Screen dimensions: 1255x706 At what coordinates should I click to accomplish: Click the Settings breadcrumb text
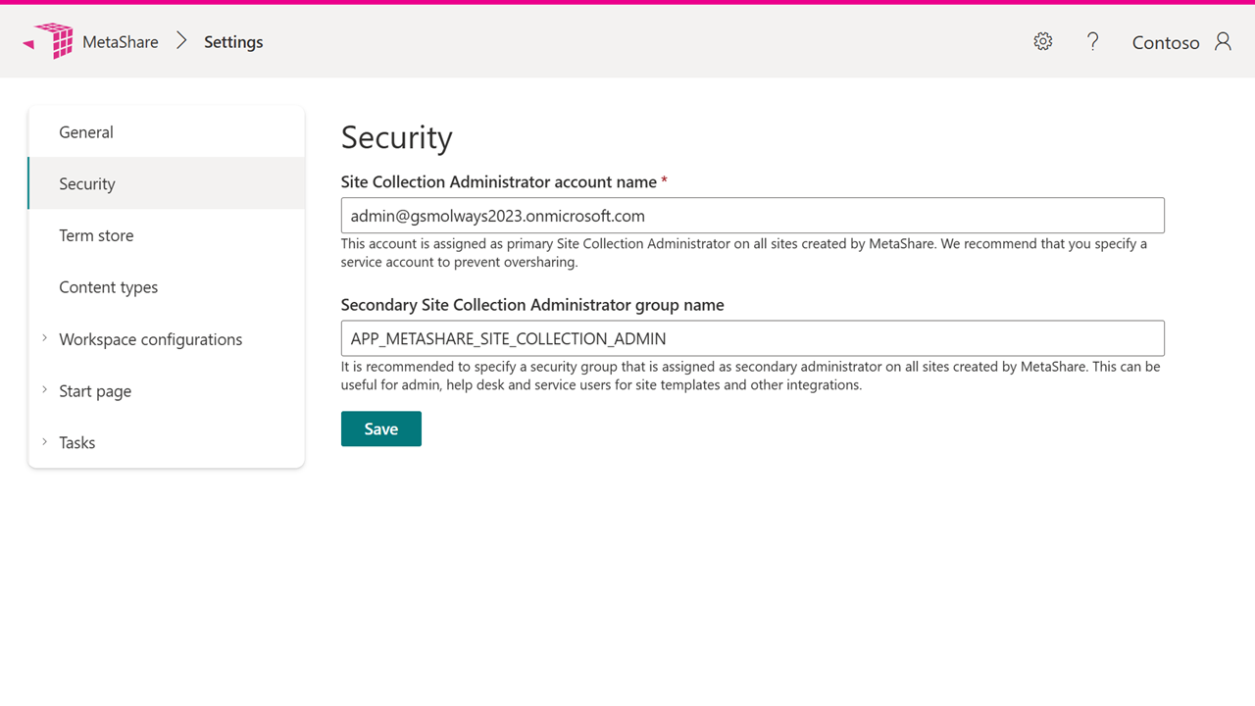pos(233,42)
